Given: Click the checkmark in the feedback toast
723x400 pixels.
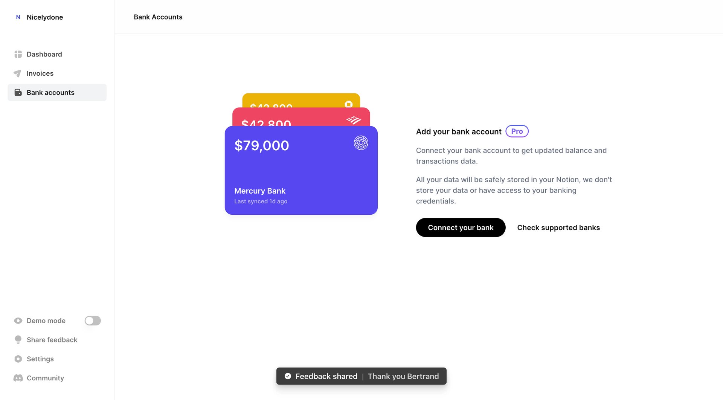Looking at the screenshot, I should click(288, 376).
